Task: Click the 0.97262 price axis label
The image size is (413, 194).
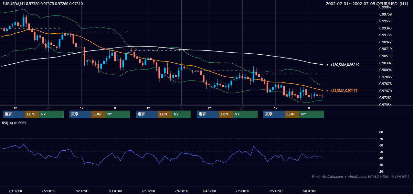Action: coord(385,98)
